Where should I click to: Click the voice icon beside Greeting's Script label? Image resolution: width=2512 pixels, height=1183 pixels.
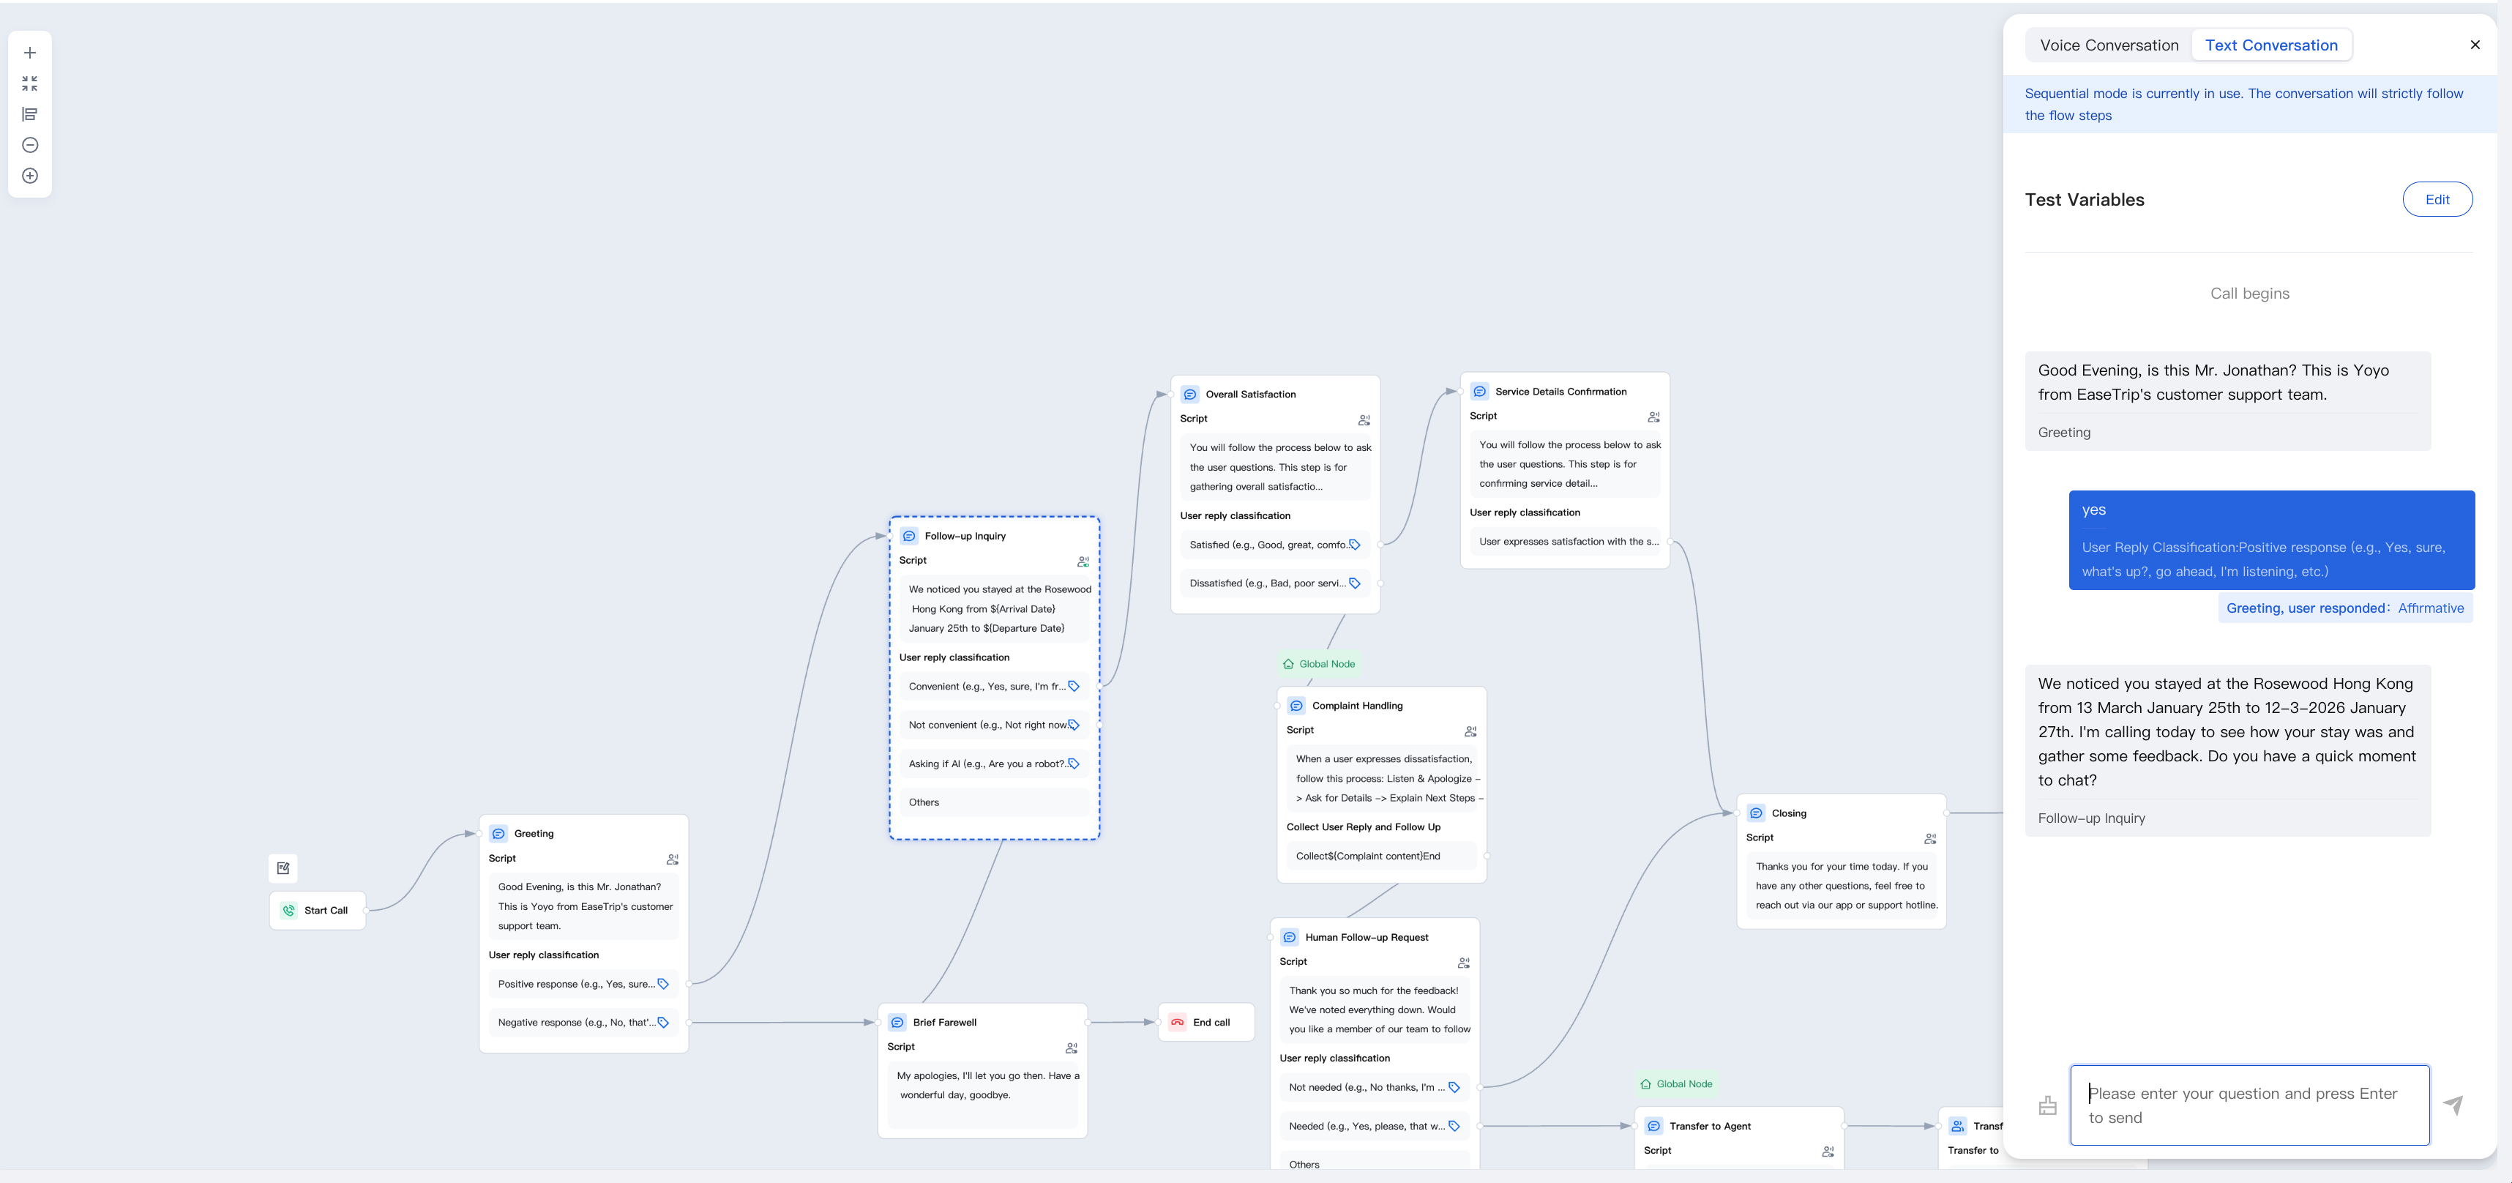pyautogui.click(x=673, y=859)
